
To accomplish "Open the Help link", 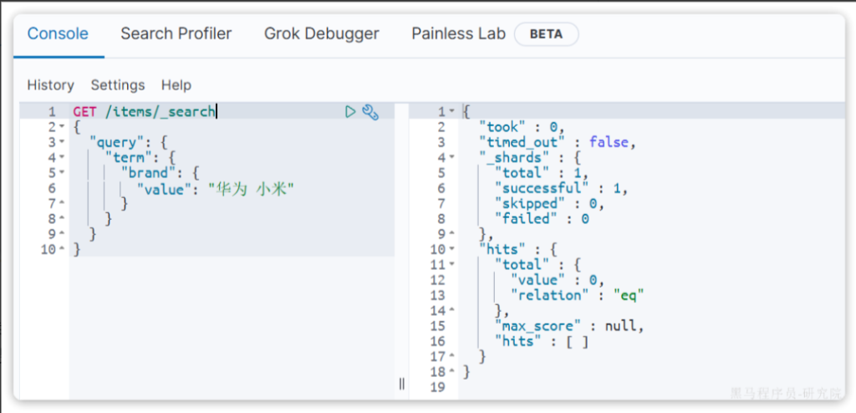I will (x=176, y=85).
